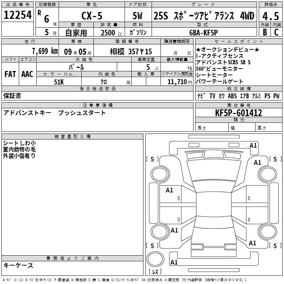Select sales point i-アクティブセンス

coord(219,56)
